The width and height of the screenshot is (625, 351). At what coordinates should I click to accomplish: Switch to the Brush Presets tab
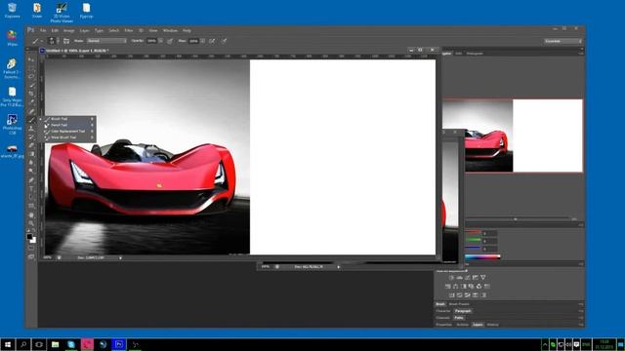coord(459,304)
